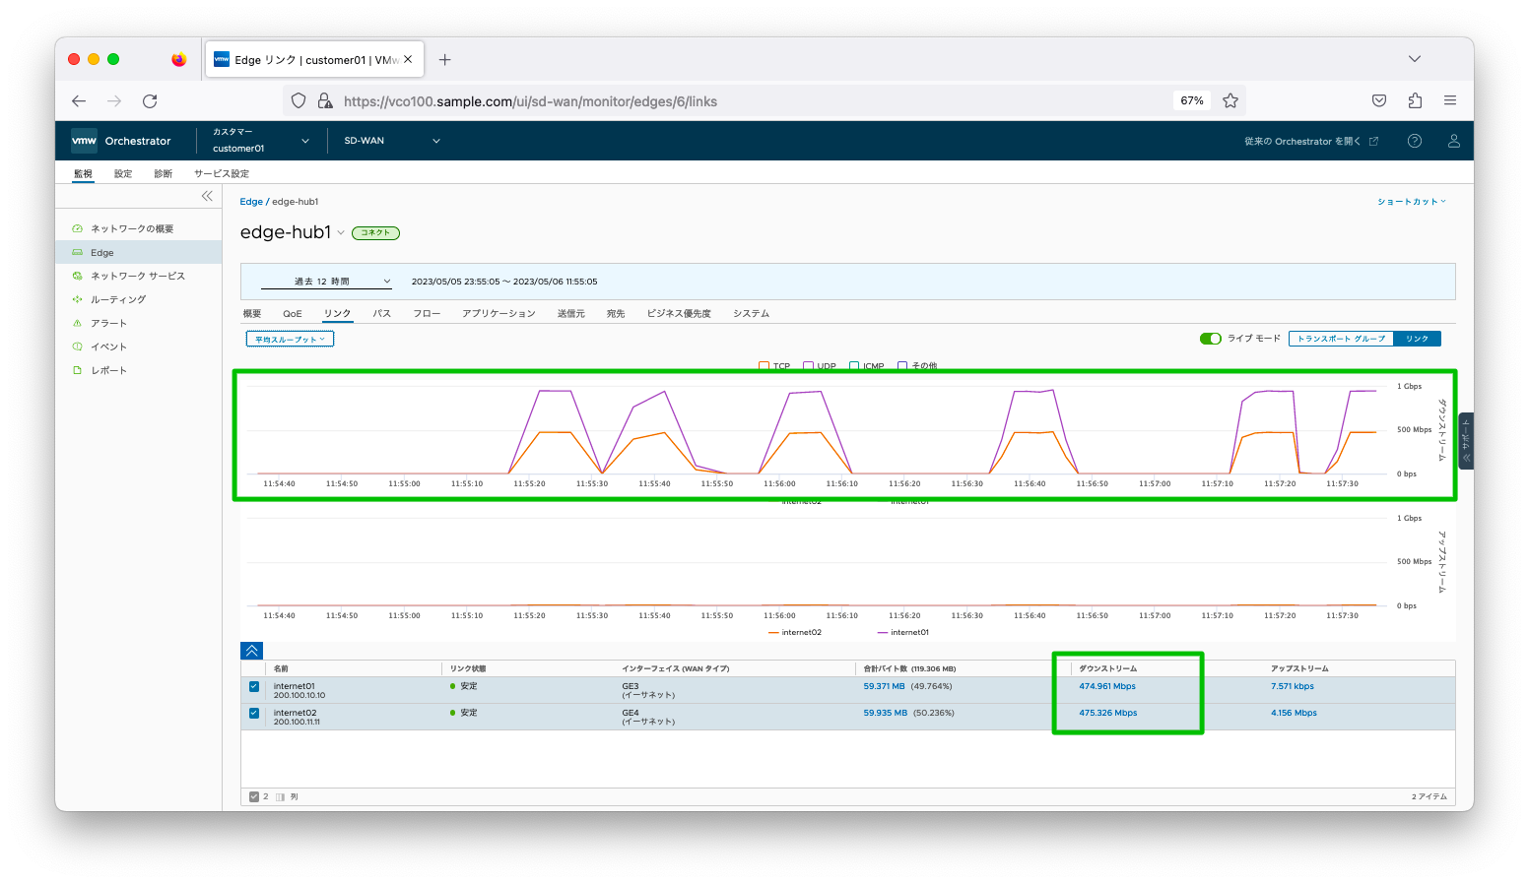Screen dimensions: 1529x884
Task: Toggle ライブ モード switch
Action: pyautogui.click(x=1210, y=339)
